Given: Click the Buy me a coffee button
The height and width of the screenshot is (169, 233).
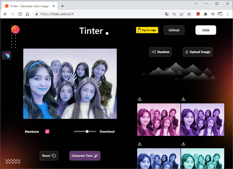Looking at the screenshot, I should click(147, 30).
